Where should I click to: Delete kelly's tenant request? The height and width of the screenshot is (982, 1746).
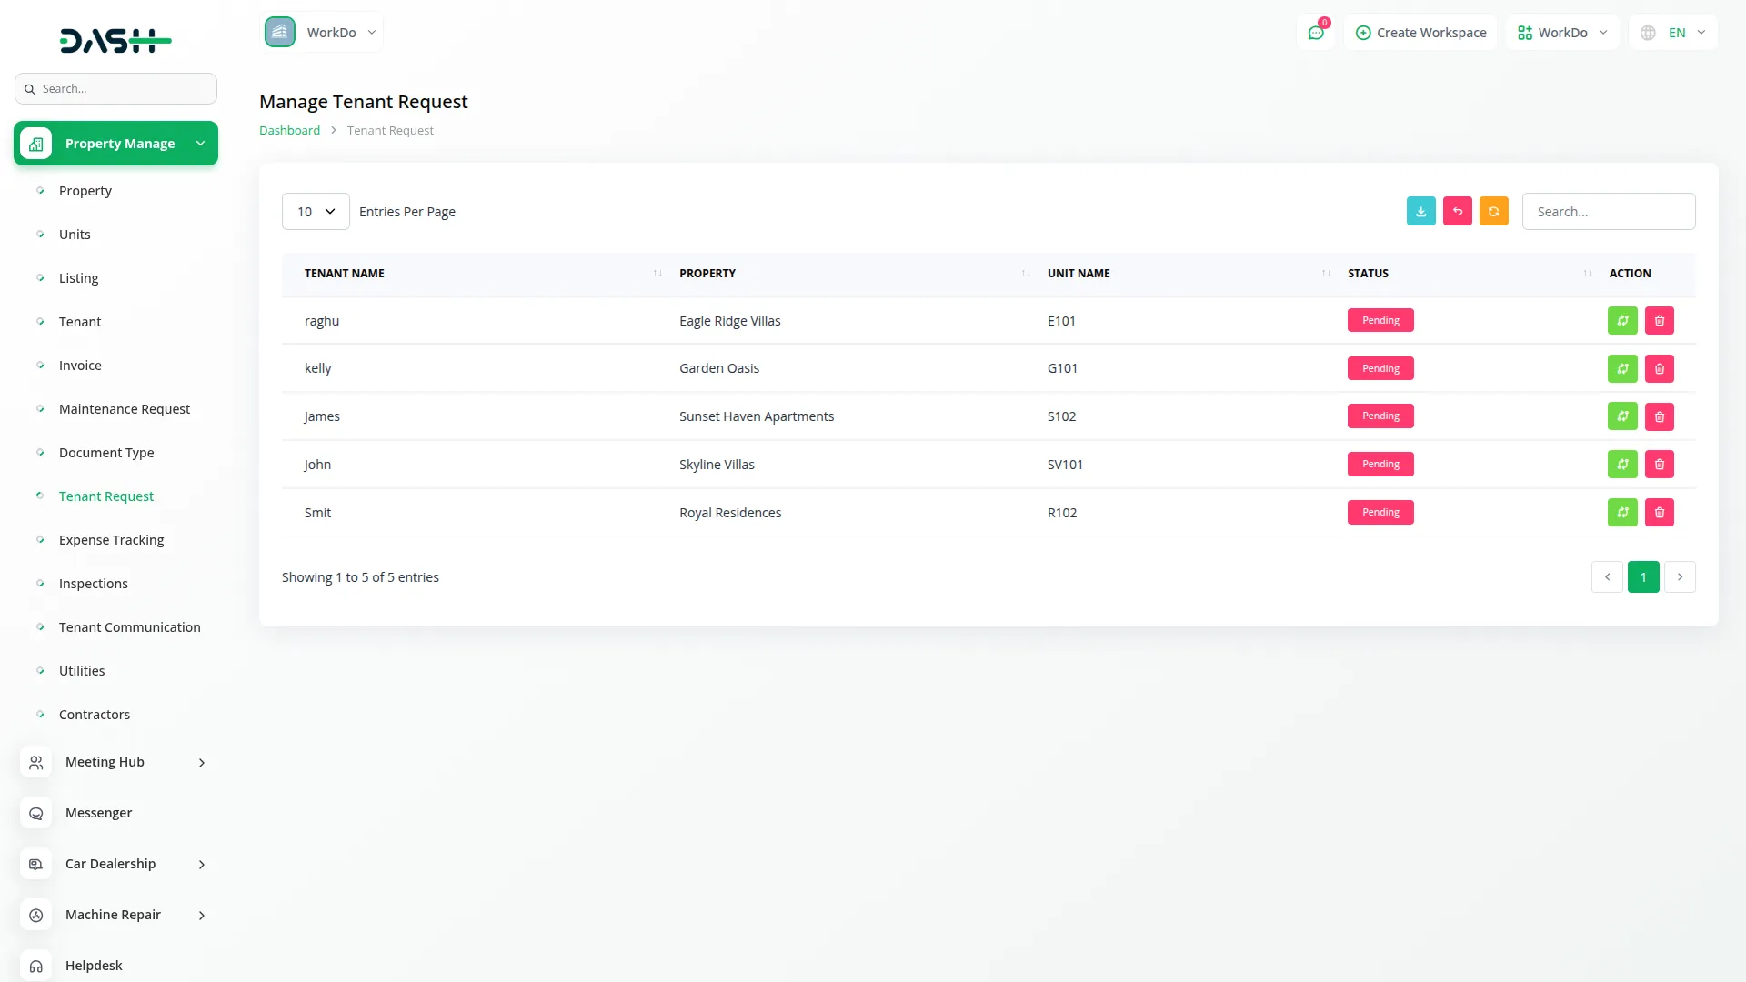pos(1659,368)
